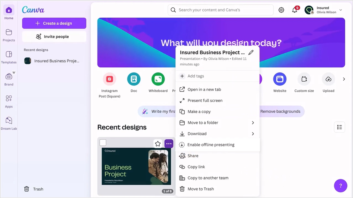Viewport: 353px width, 198px height.
Task: Select the checkbox on Business Project thumbnail
Action: coord(103,142)
